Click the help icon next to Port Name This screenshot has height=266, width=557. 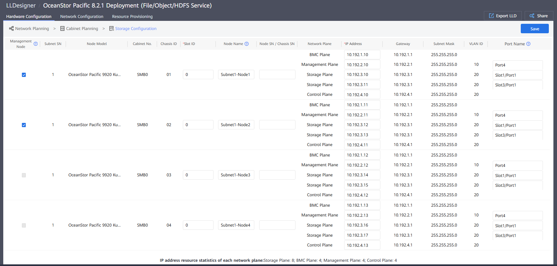tap(528, 44)
